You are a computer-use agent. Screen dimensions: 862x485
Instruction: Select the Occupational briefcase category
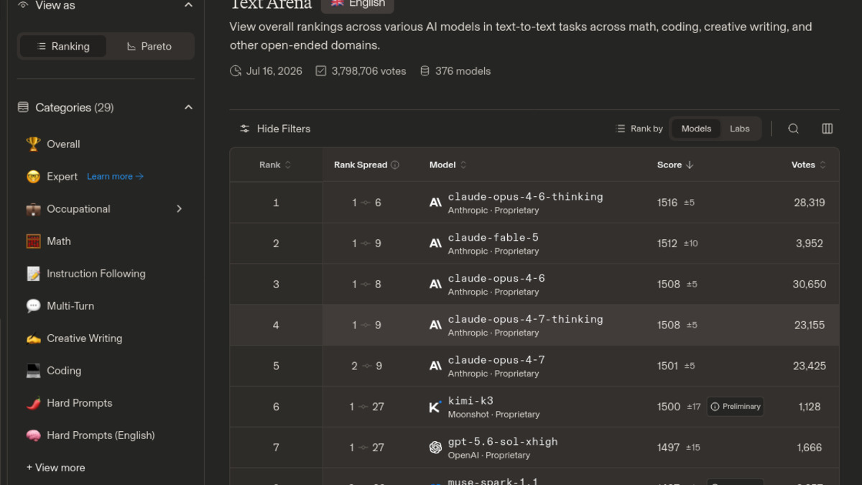coord(33,208)
